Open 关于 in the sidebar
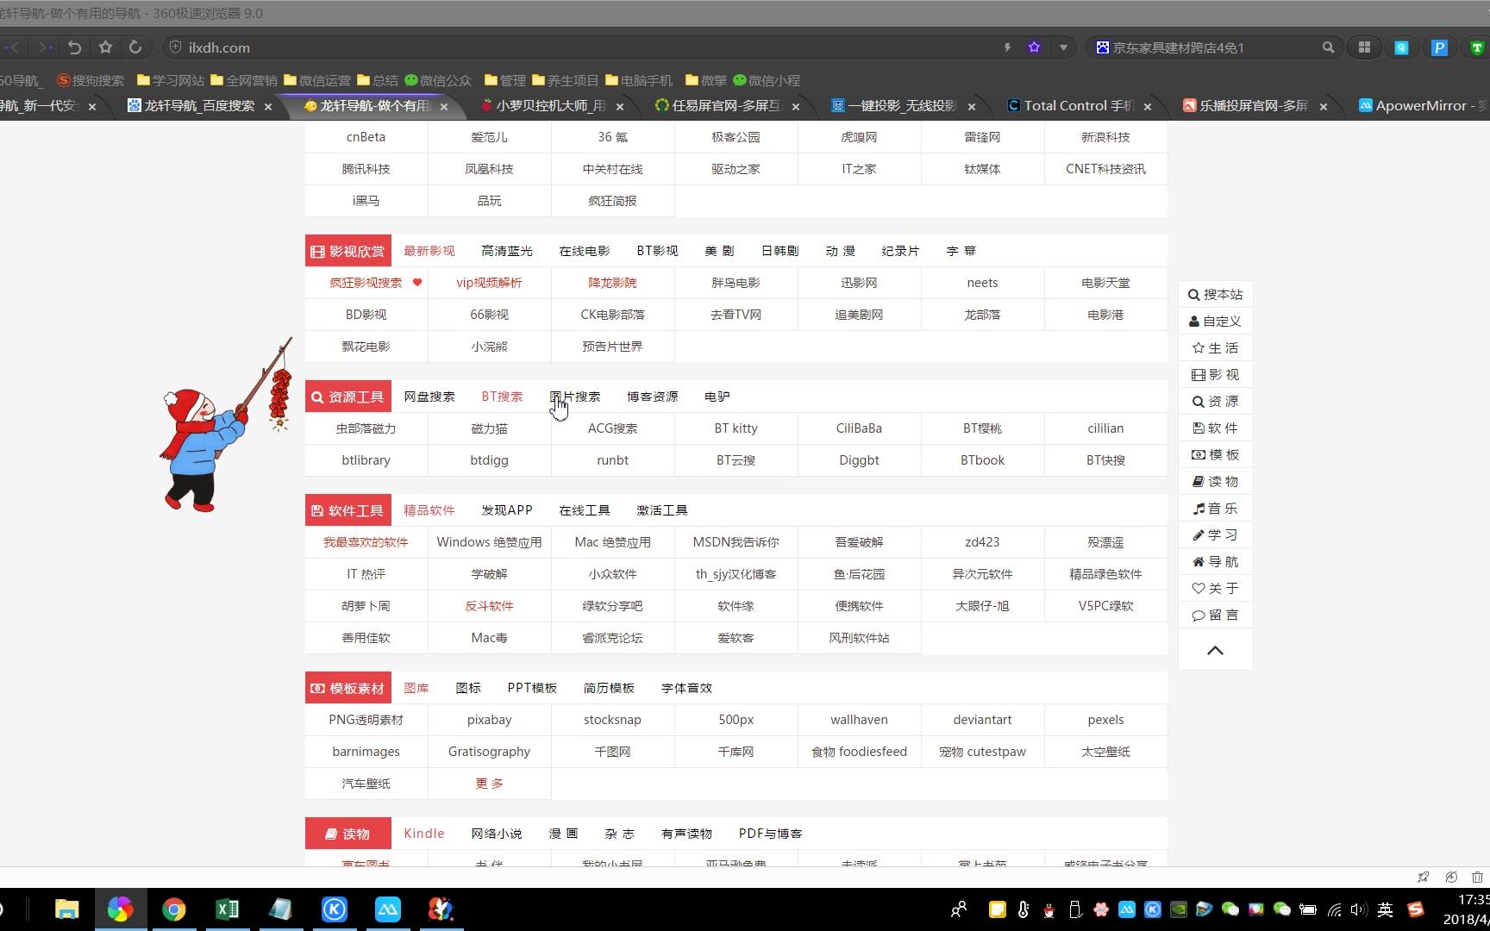 [1215, 589]
